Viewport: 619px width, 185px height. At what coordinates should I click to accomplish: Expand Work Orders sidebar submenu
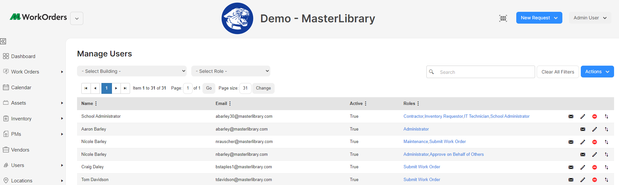tap(62, 72)
